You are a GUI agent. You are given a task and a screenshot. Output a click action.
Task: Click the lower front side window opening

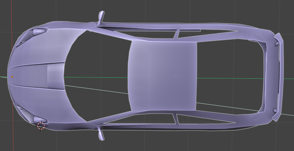[x=145, y=119]
